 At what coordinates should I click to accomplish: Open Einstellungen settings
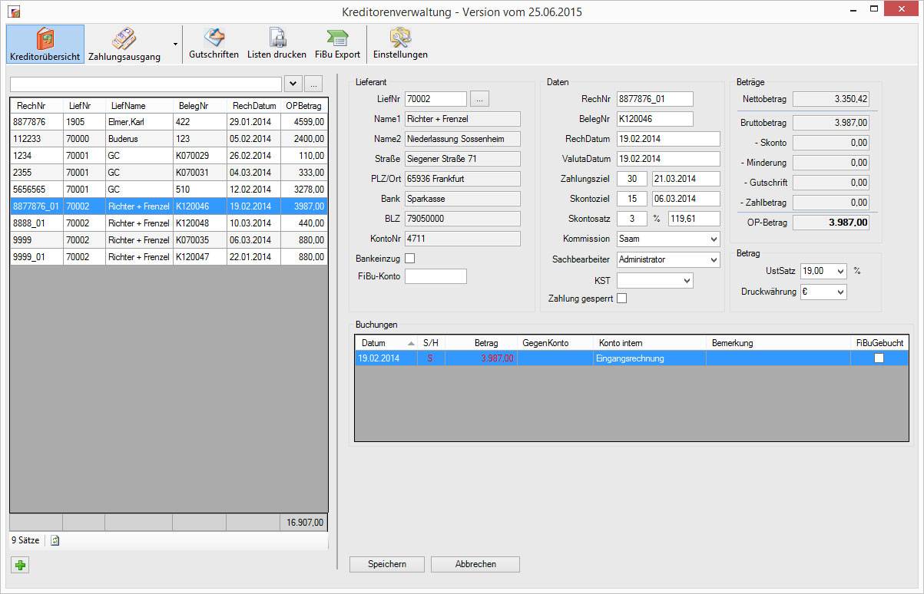pos(400,44)
